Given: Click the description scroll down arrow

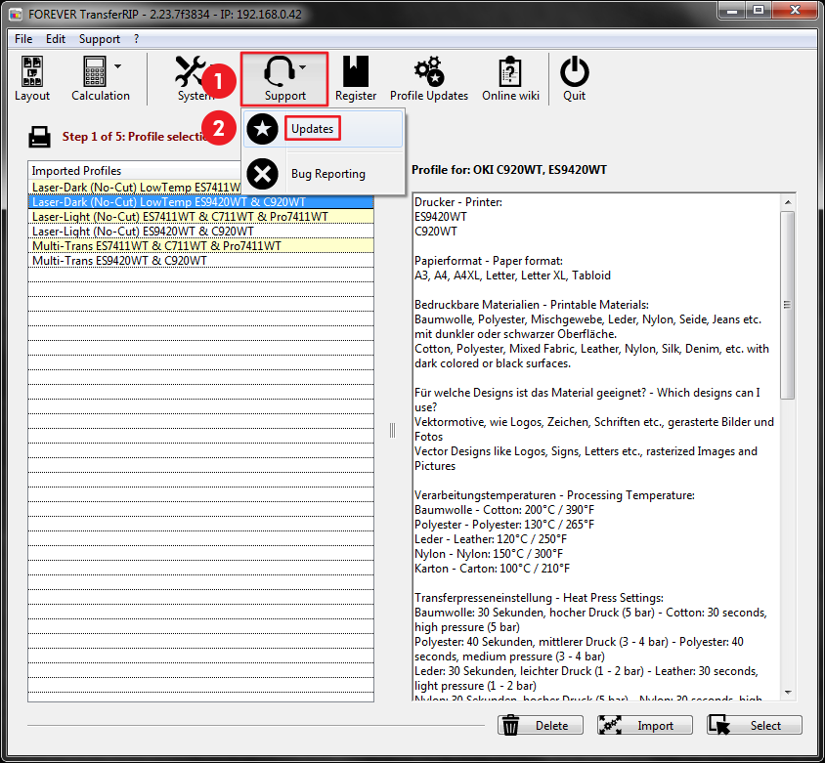Looking at the screenshot, I should click(787, 693).
